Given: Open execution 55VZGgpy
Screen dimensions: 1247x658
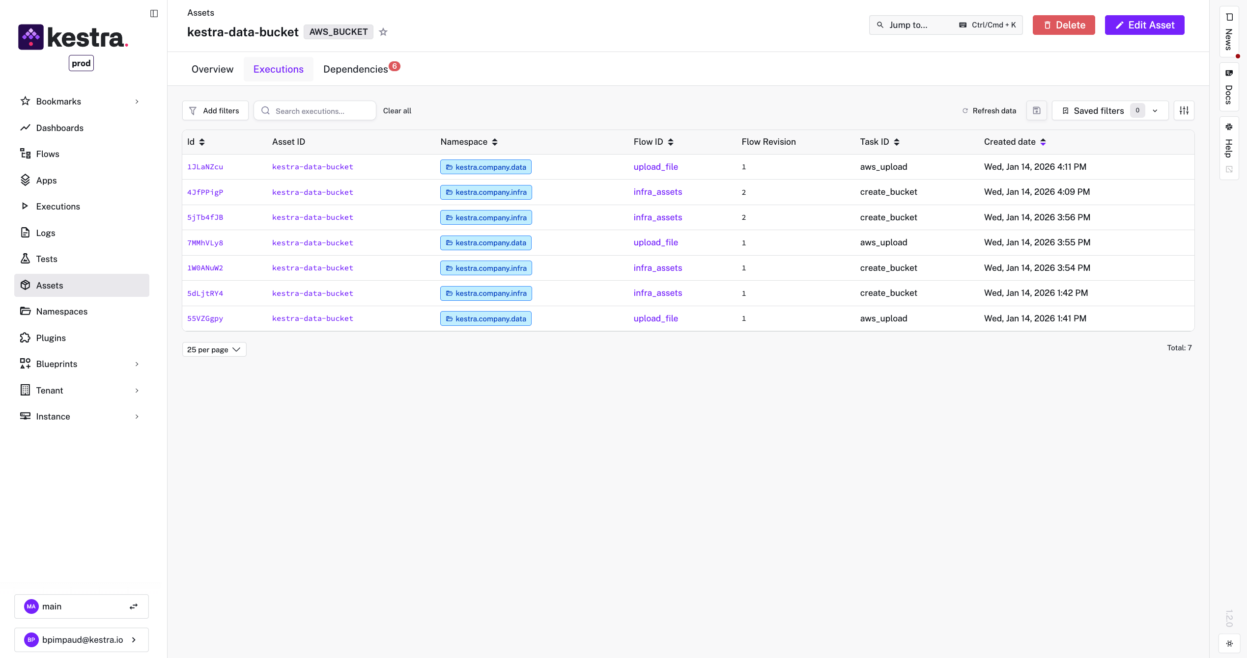Looking at the screenshot, I should pos(205,318).
